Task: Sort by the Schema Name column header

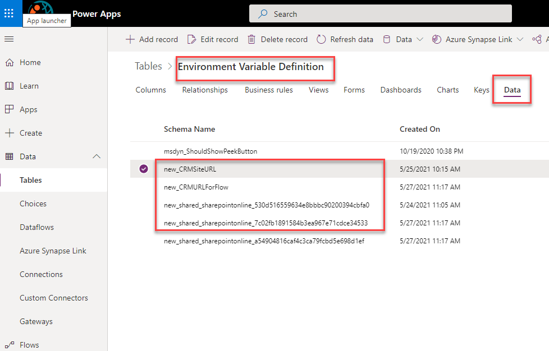Action: (189, 129)
